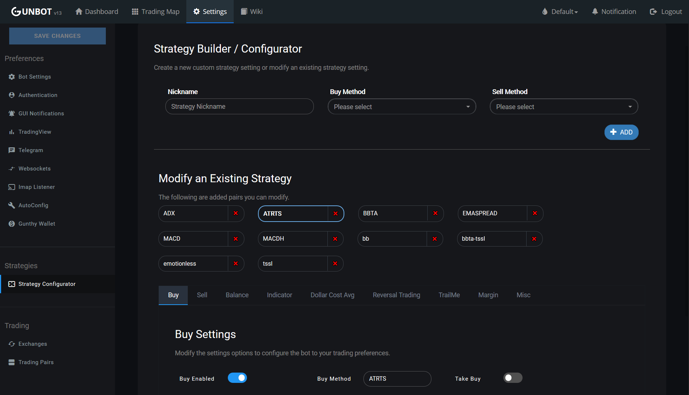
Task: Open the Reversal Trading tab
Action: tap(396, 295)
